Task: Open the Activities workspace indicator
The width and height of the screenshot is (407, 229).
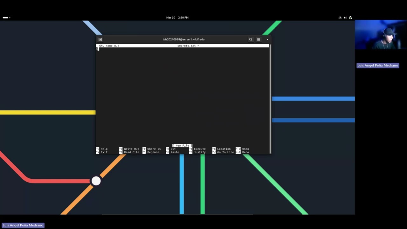Action: click(6, 17)
